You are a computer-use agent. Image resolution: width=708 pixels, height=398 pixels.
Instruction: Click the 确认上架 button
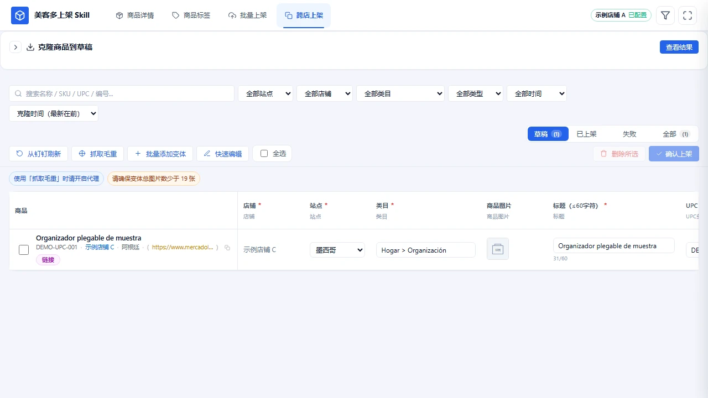674,154
